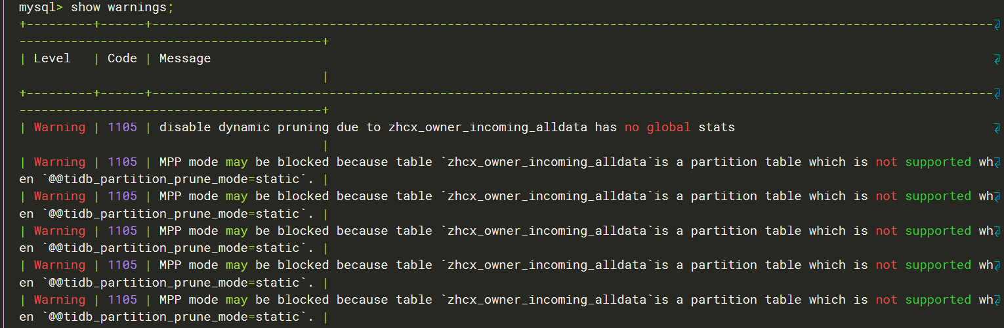
Task: Click green "supported" in the first MPP warning
Action: pos(938,162)
